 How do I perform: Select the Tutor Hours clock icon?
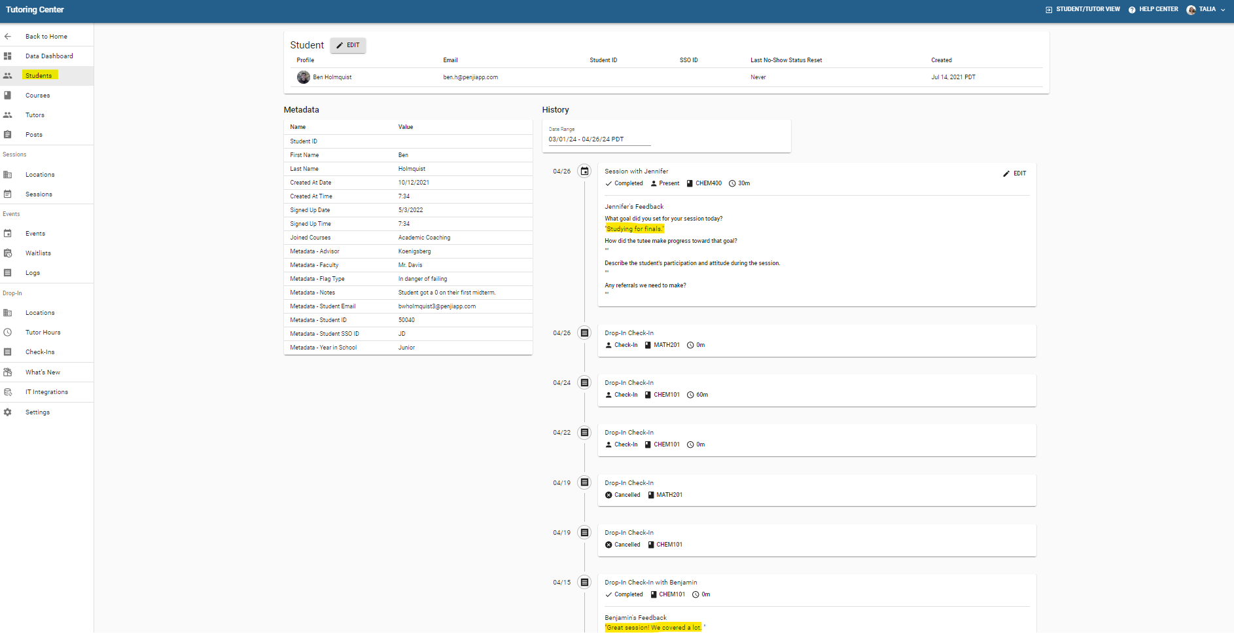[x=9, y=332]
